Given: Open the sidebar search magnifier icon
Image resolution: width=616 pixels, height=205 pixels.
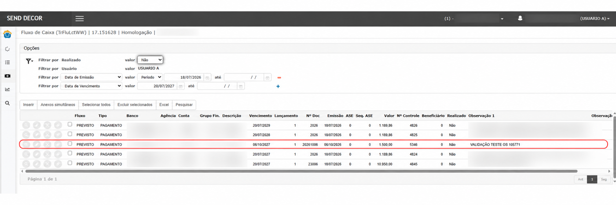Looking at the screenshot, I should point(7,103).
